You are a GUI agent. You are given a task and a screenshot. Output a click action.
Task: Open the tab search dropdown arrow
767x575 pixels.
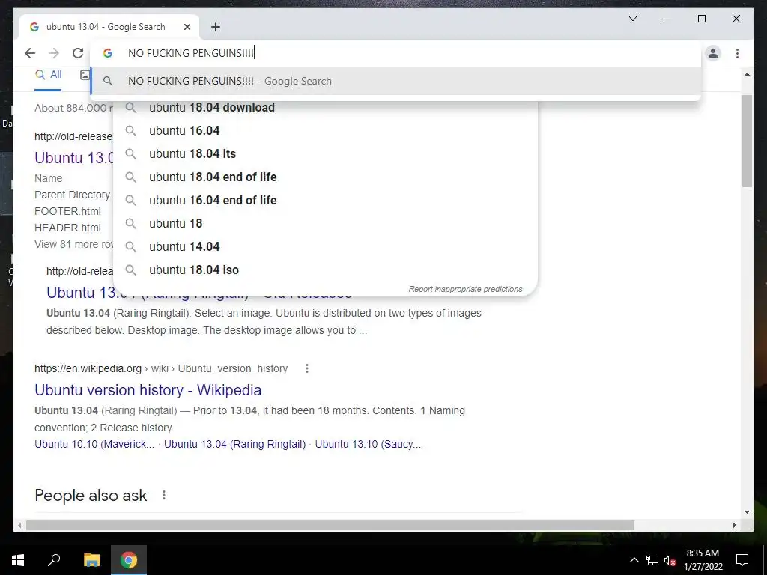coord(632,19)
